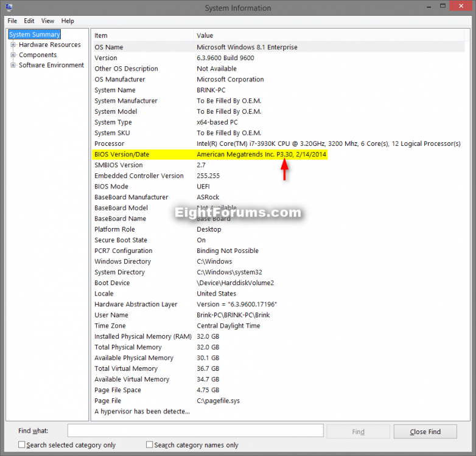Select the Platform Role row
This screenshot has height=456, width=476.
[278, 229]
